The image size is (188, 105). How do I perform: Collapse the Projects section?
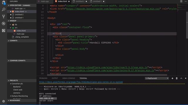[x=22, y=80]
